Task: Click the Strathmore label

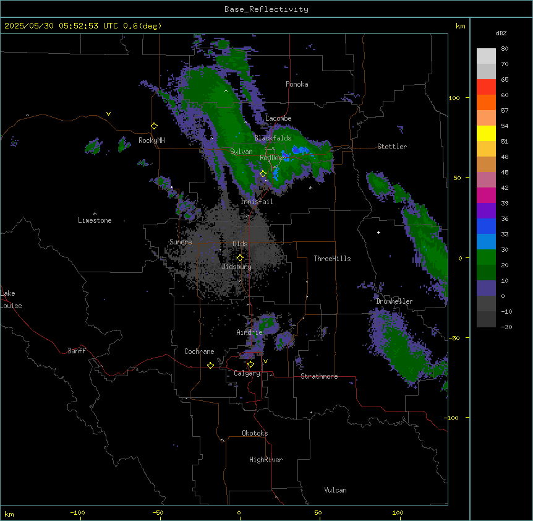Action: pyautogui.click(x=319, y=376)
